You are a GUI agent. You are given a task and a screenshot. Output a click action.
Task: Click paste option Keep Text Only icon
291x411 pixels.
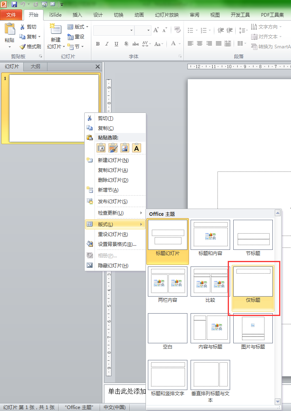pos(136,148)
